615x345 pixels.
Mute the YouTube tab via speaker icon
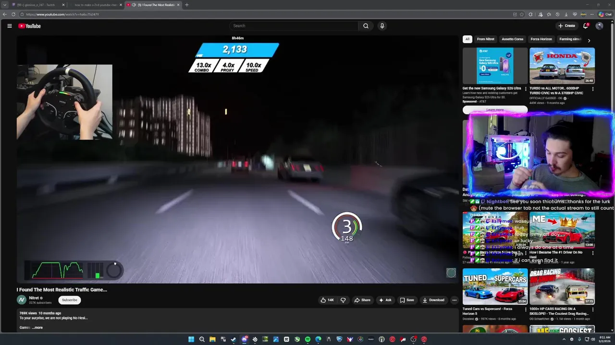click(x=134, y=5)
